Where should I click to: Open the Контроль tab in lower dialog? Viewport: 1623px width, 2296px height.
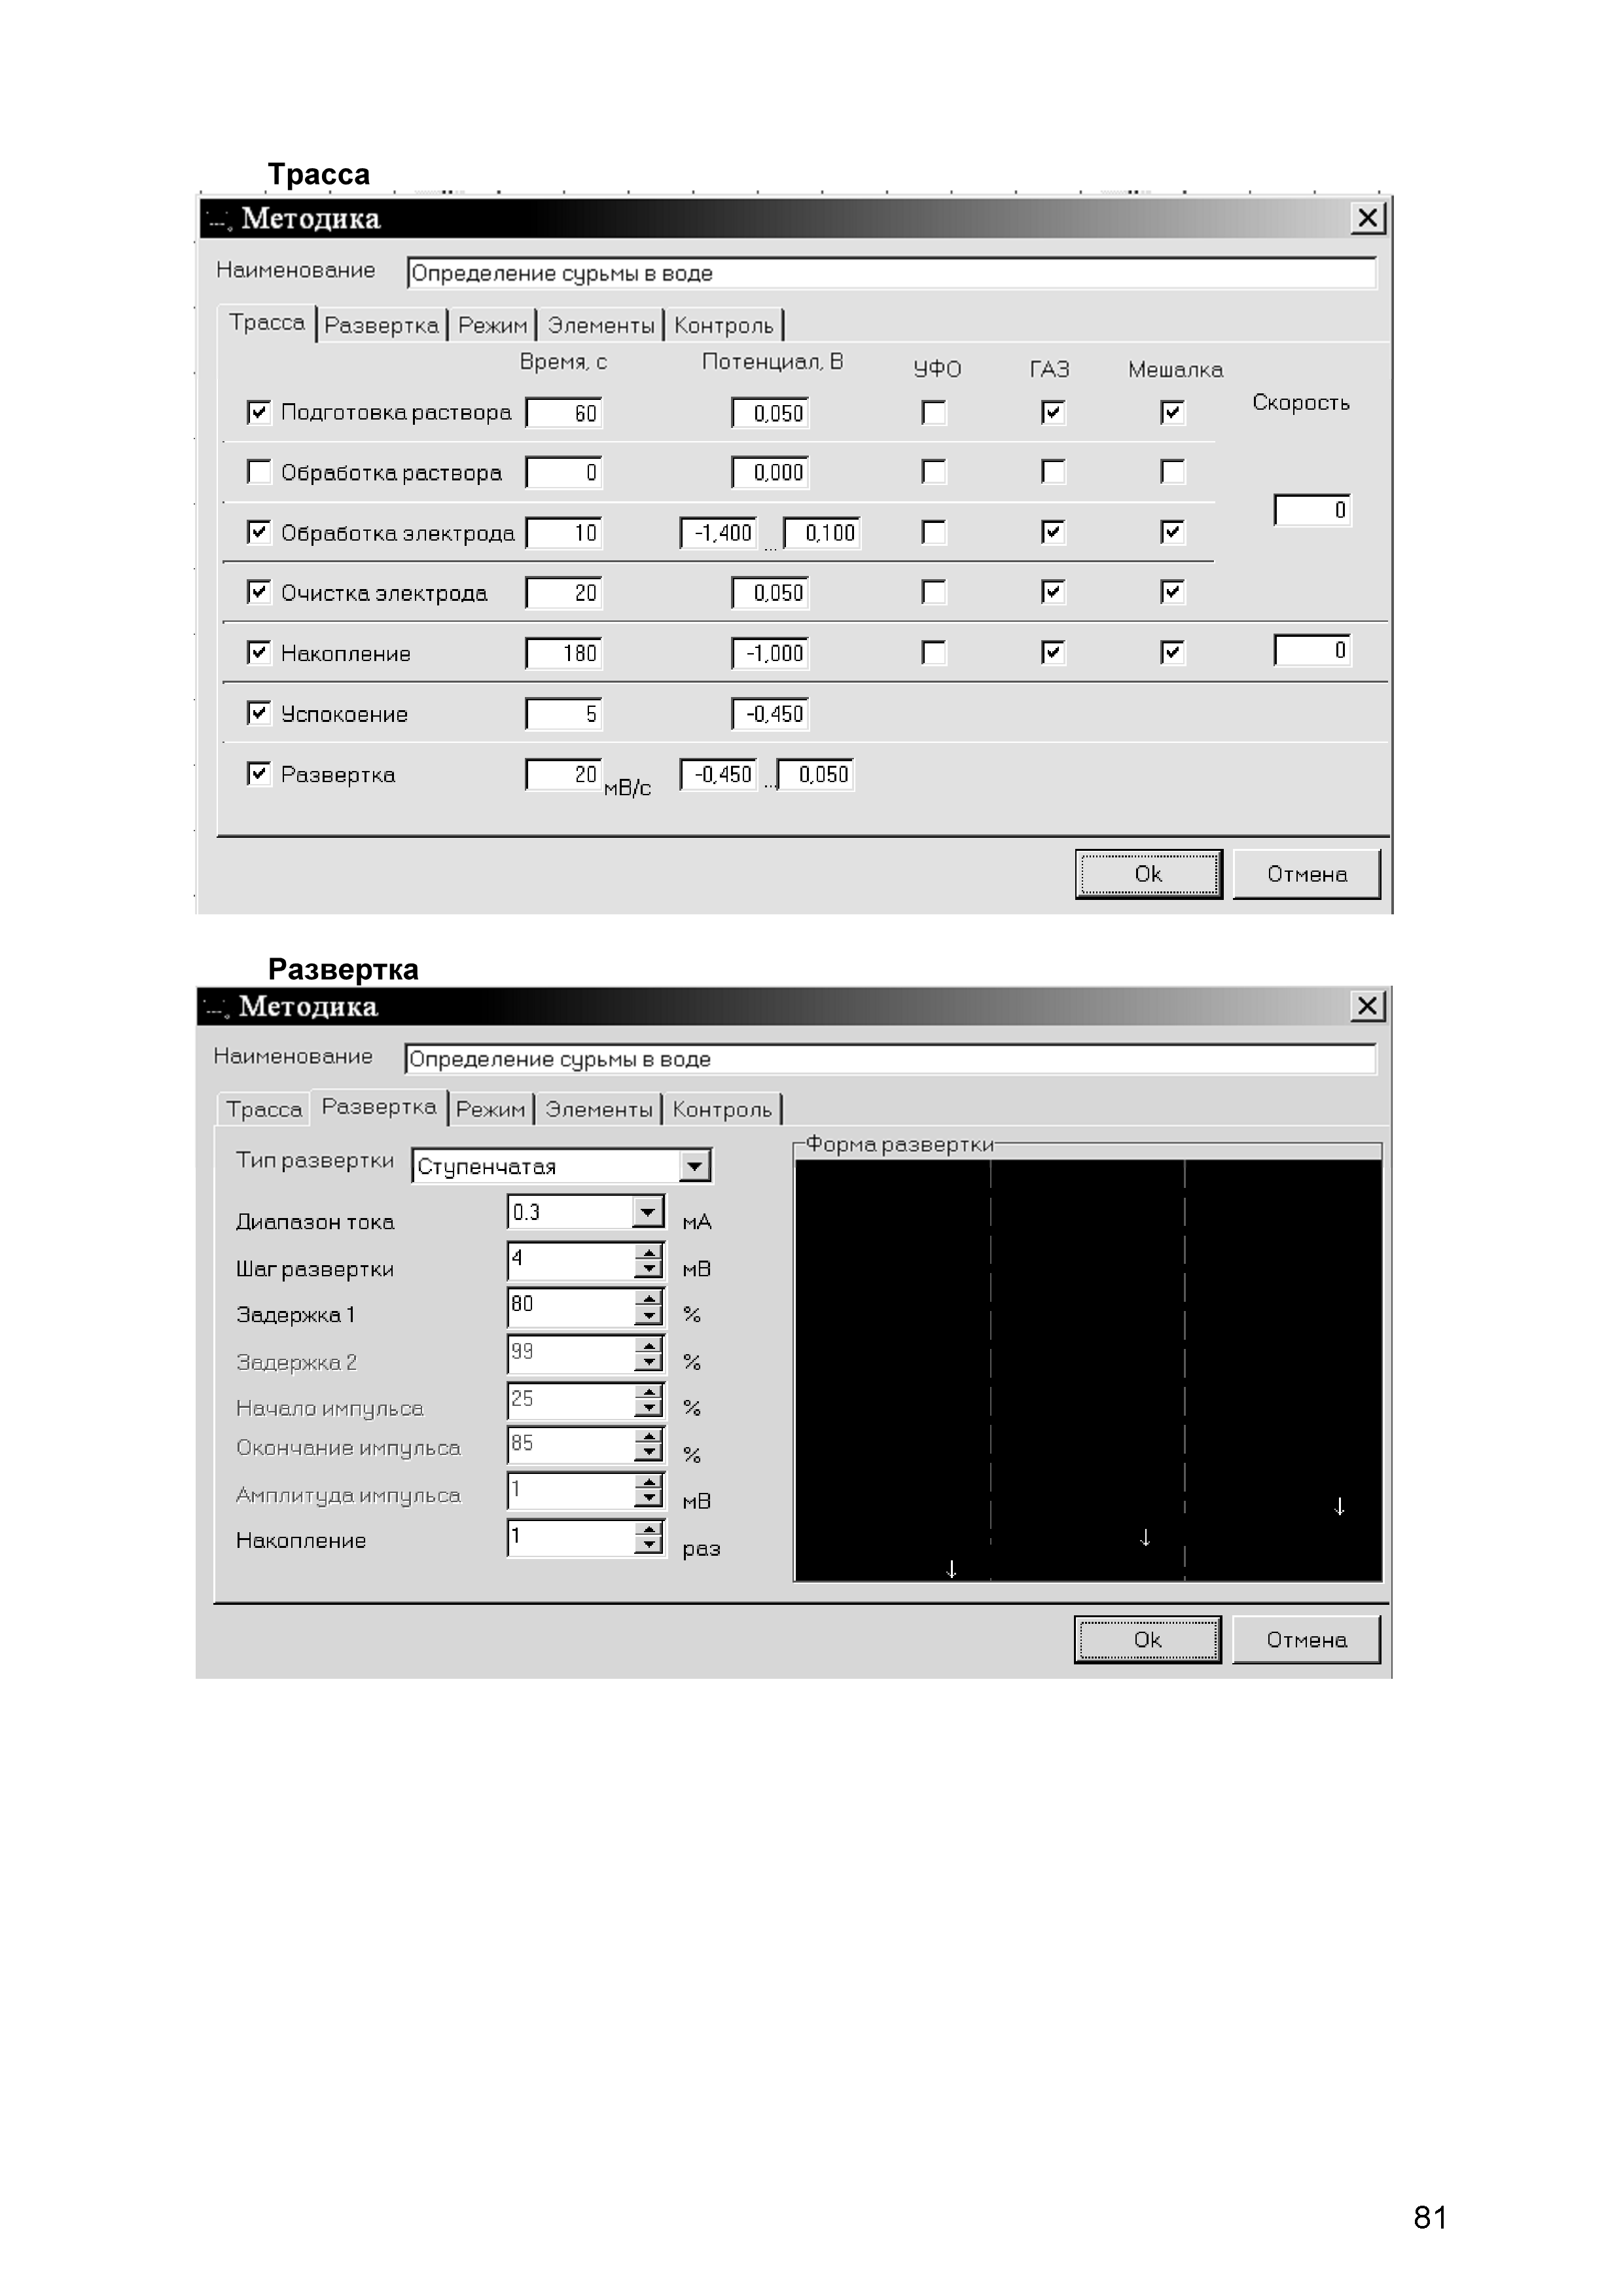coord(722,1109)
